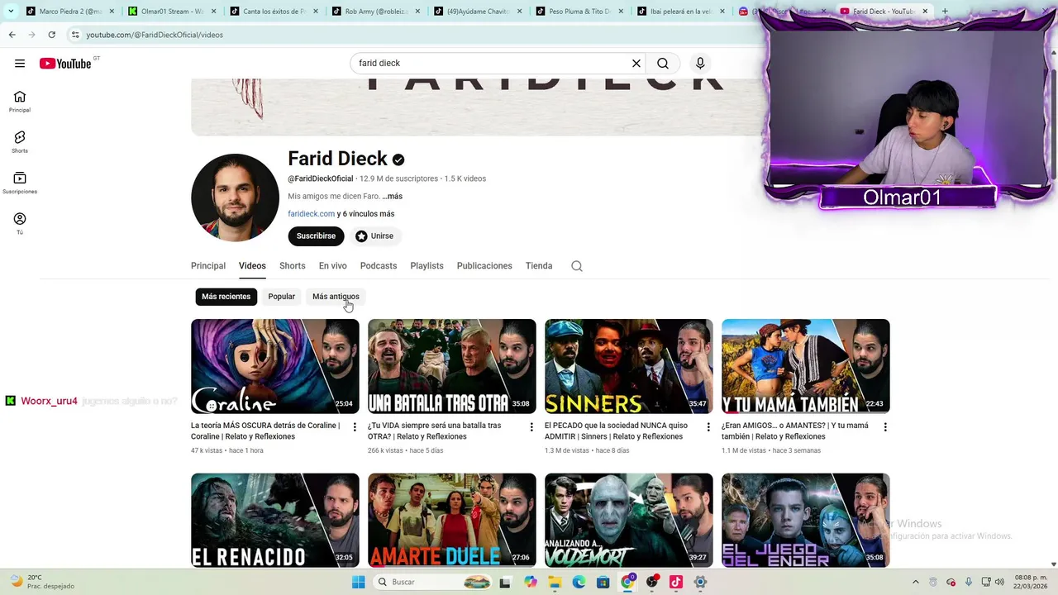Image resolution: width=1058 pixels, height=595 pixels.
Task: Expand the channel description via ...más
Action: (x=393, y=197)
